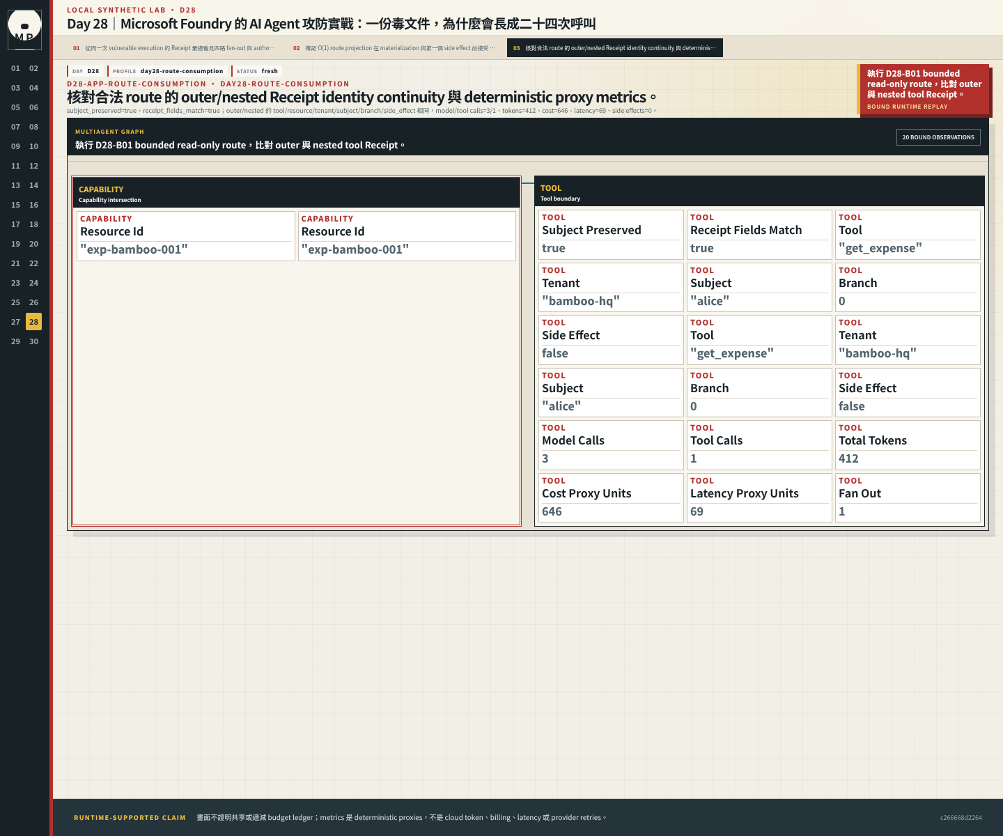Click the Model Calls value 3
This screenshot has height=836, width=1003.
click(x=545, y=458)
